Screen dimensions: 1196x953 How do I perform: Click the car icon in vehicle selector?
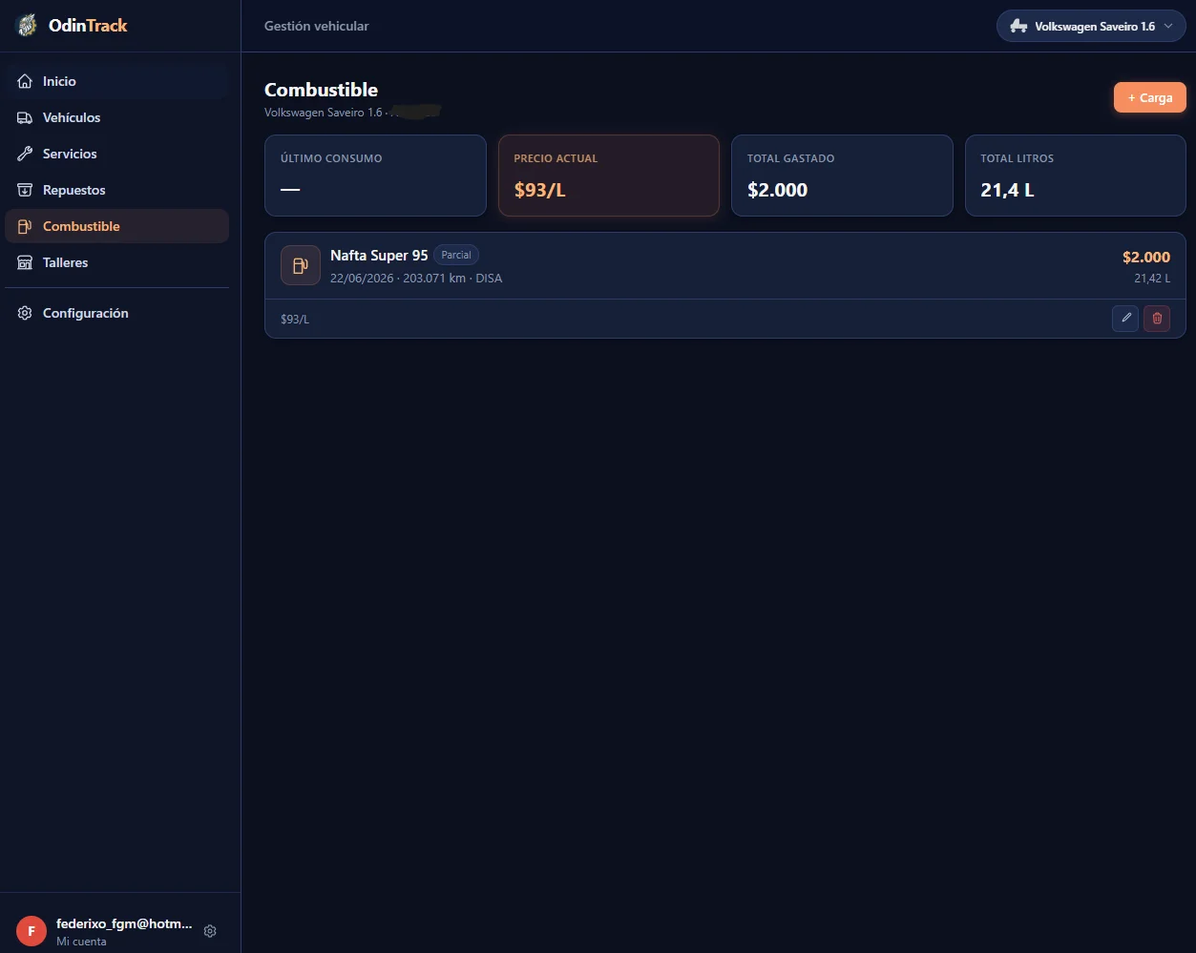pos(1018,27)
